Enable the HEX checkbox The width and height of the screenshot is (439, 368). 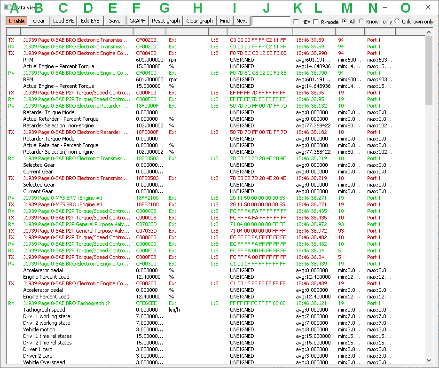pos(302,22)
